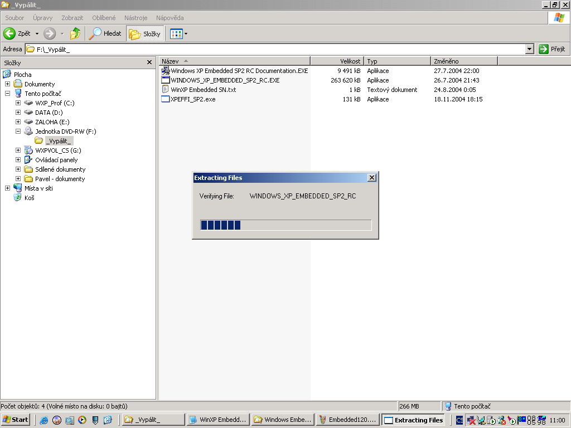Screen dimensions: 571x428
Task: Click the Místa v síti network icon
Action: [18, 188]
